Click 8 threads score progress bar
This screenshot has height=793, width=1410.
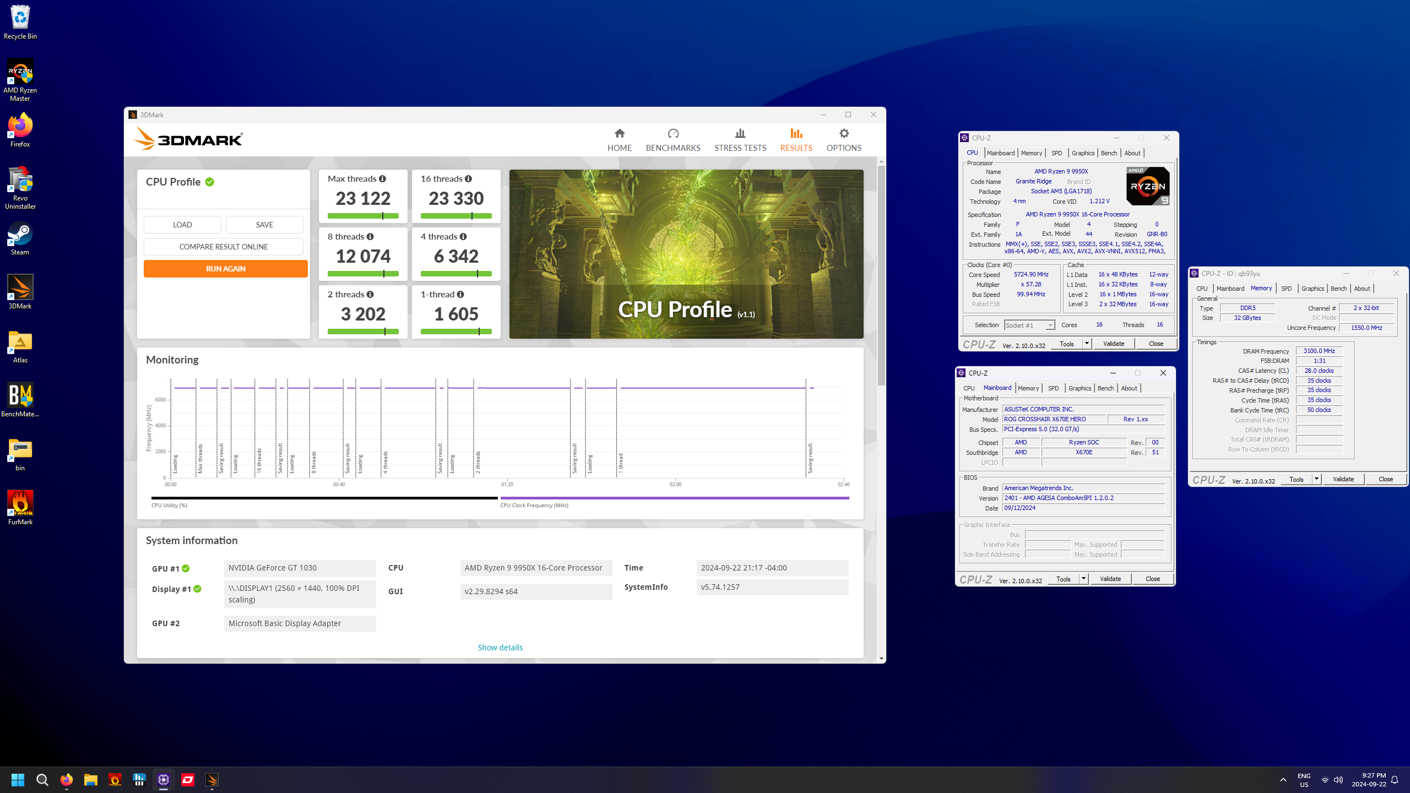click(x=363, y=274)
